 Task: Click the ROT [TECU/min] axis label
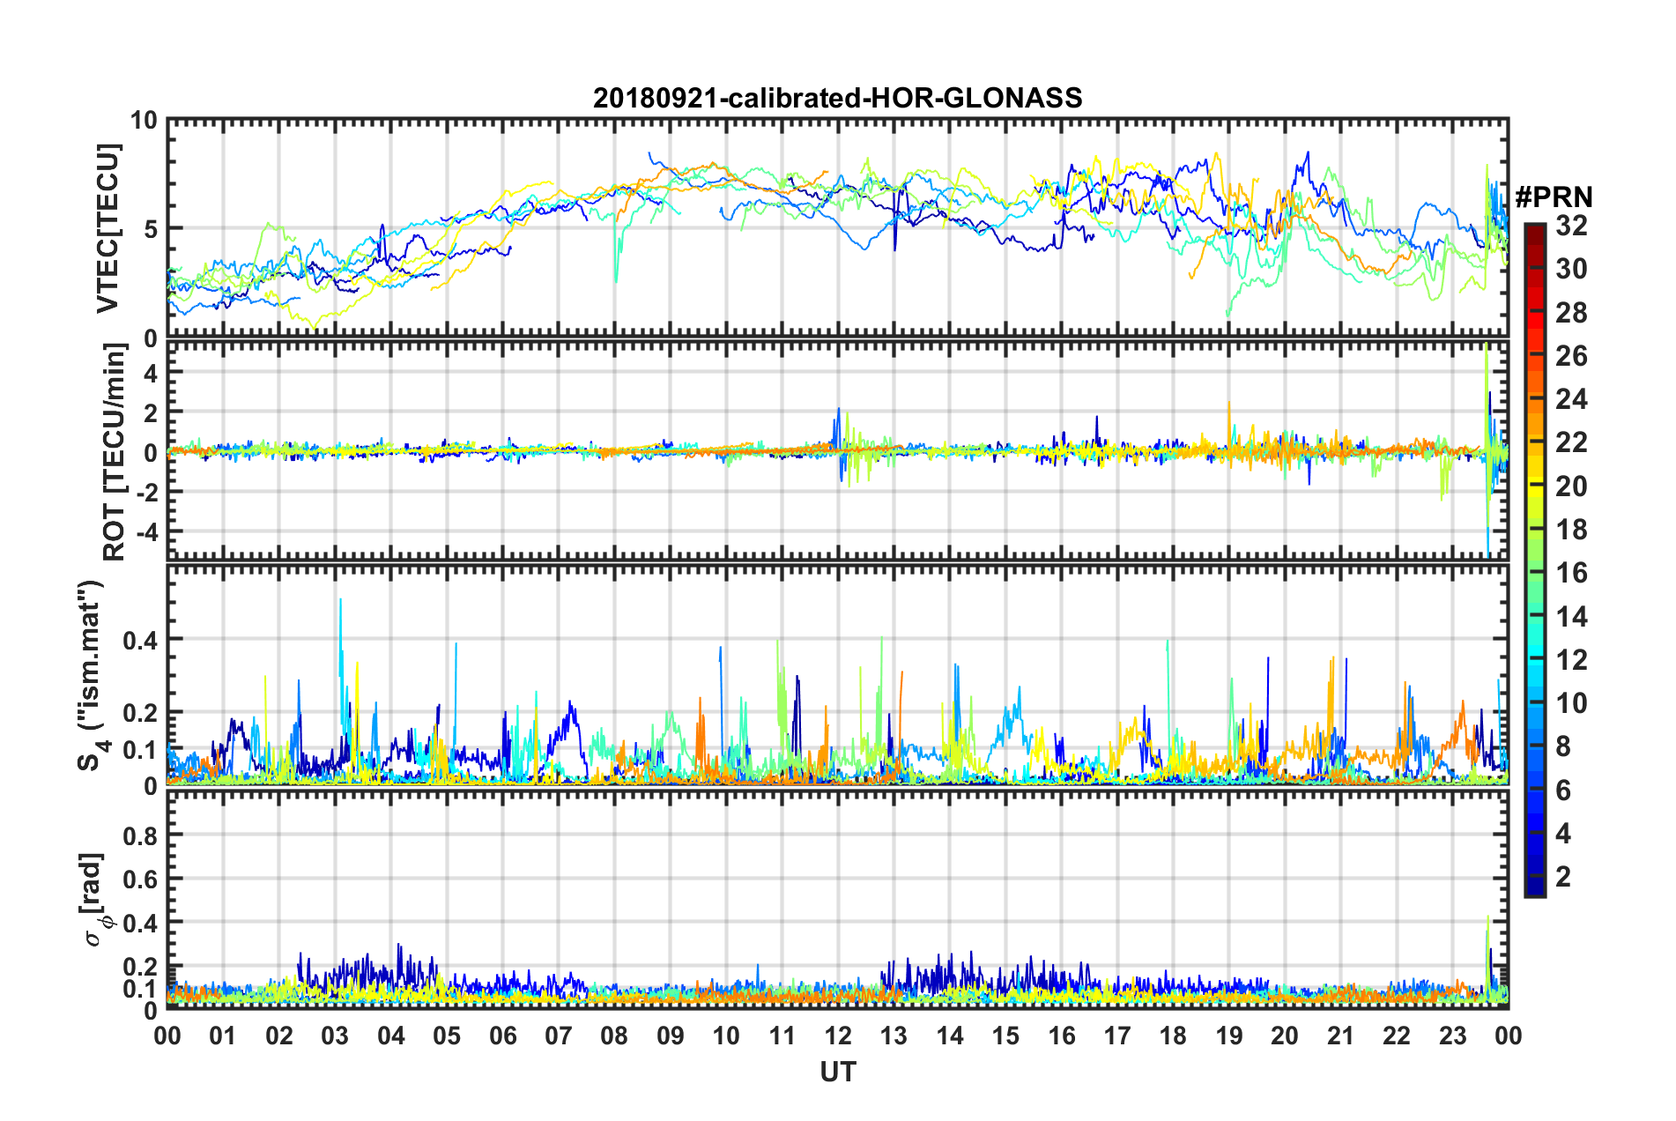click(115, 452)
